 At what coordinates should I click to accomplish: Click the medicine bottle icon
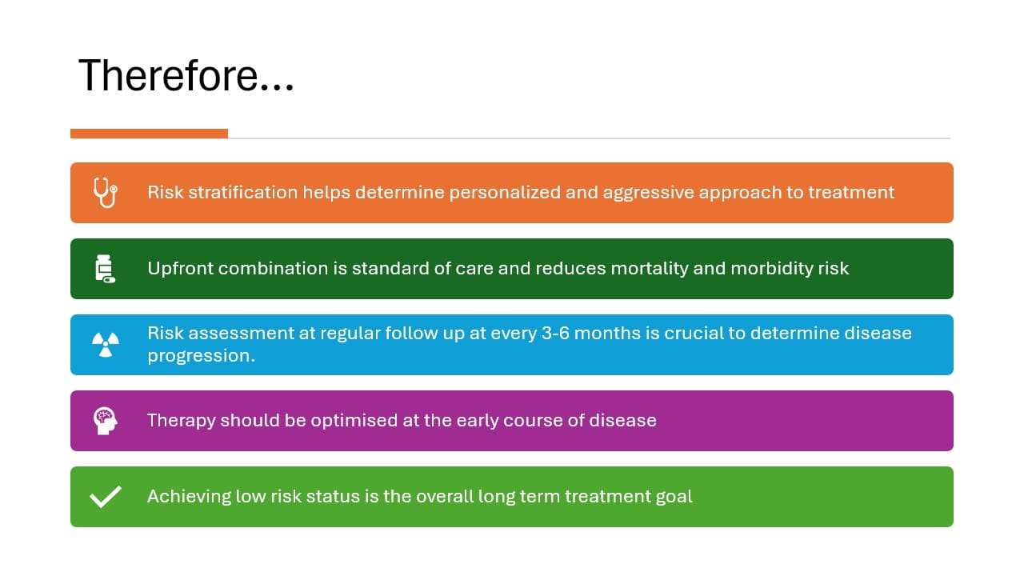(105, 269)
